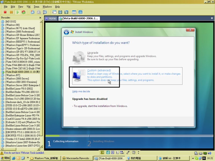Open the File menu
215x161 pixels.
pyautogui.click(x=6, y=7)
